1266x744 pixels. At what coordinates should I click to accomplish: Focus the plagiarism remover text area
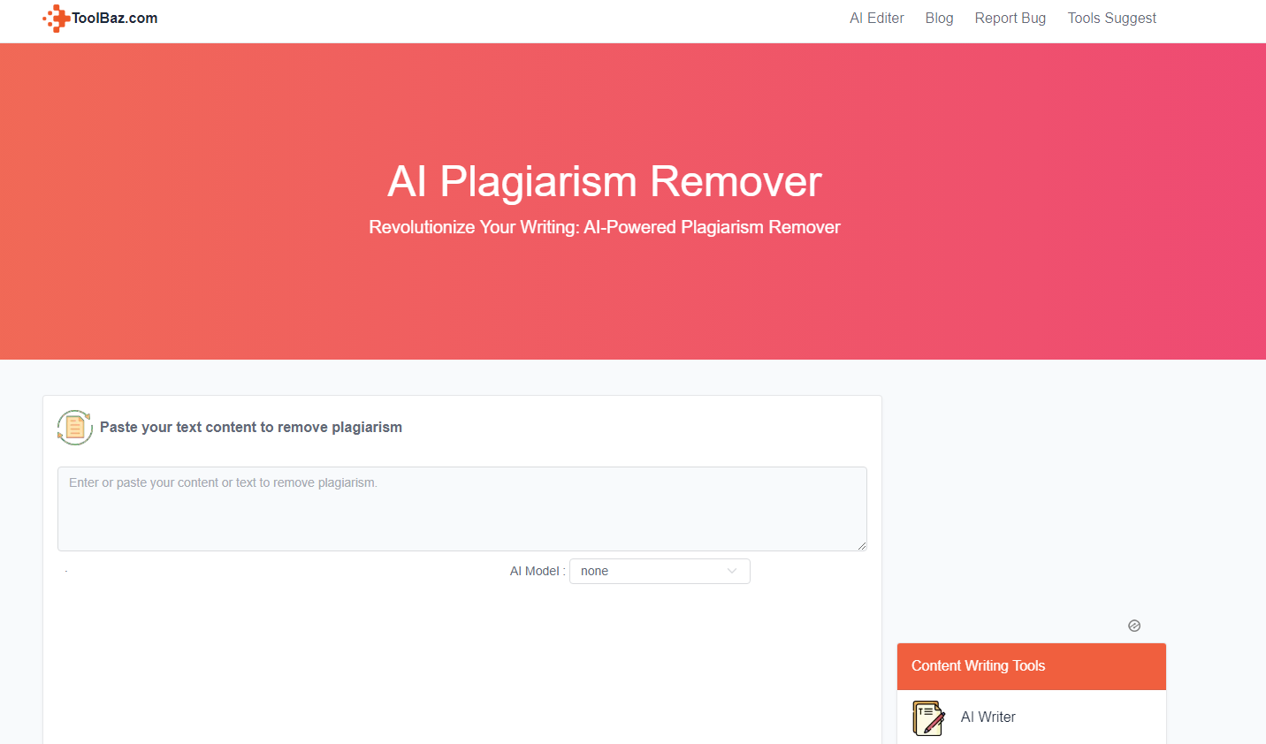(462, 509)
